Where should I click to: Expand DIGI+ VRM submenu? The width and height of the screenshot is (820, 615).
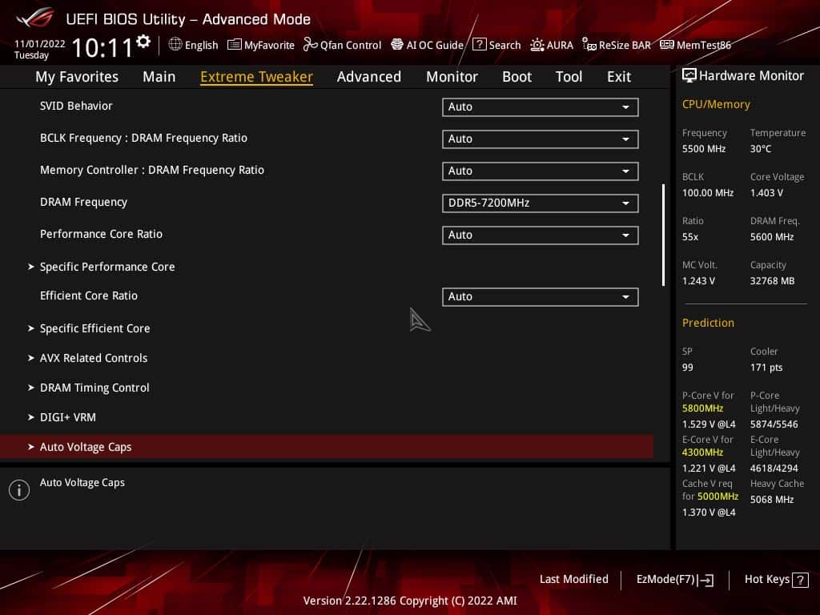tap(67, 417)
